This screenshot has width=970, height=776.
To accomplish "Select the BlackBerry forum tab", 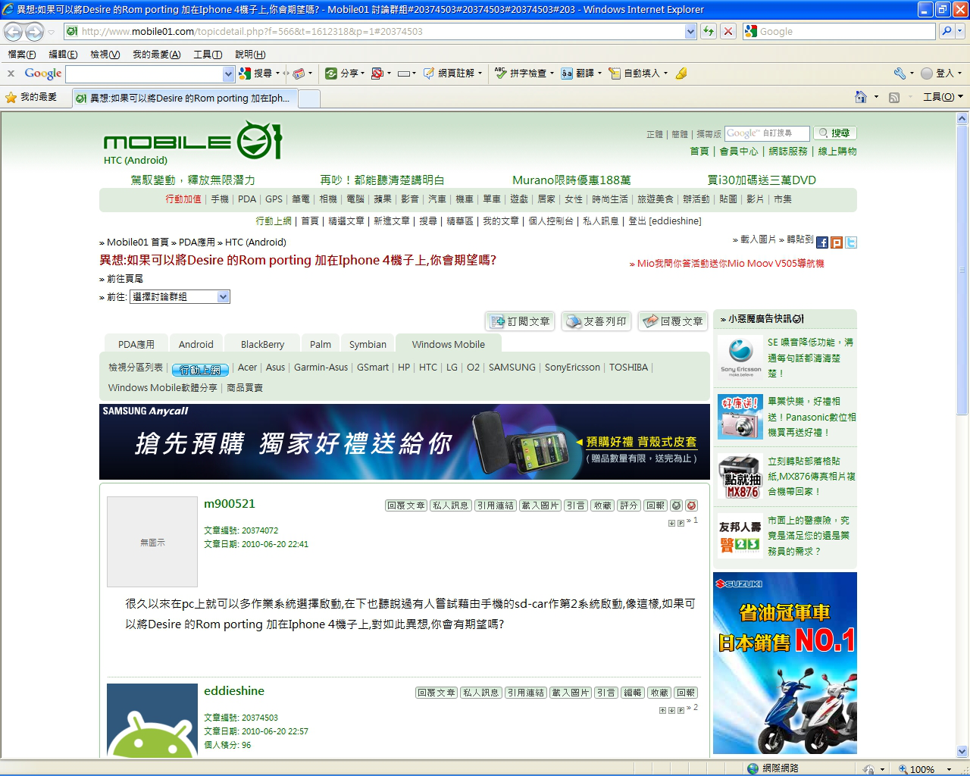I will (262, 344).
